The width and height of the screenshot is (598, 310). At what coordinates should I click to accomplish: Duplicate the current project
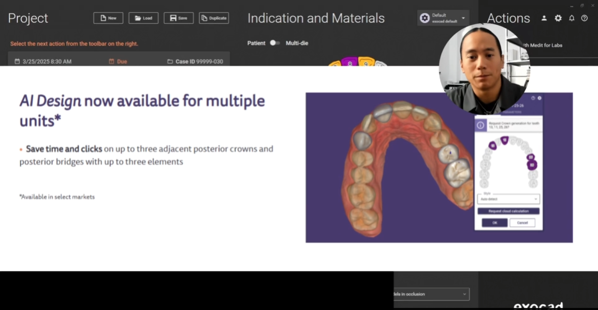click(x=214, y=18)
